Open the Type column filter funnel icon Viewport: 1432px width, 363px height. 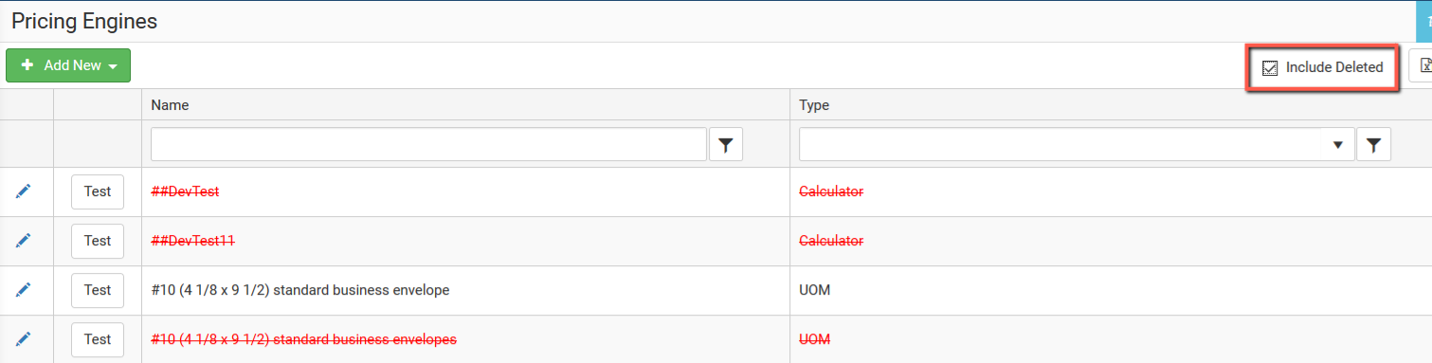click(x=1373, y=145)
